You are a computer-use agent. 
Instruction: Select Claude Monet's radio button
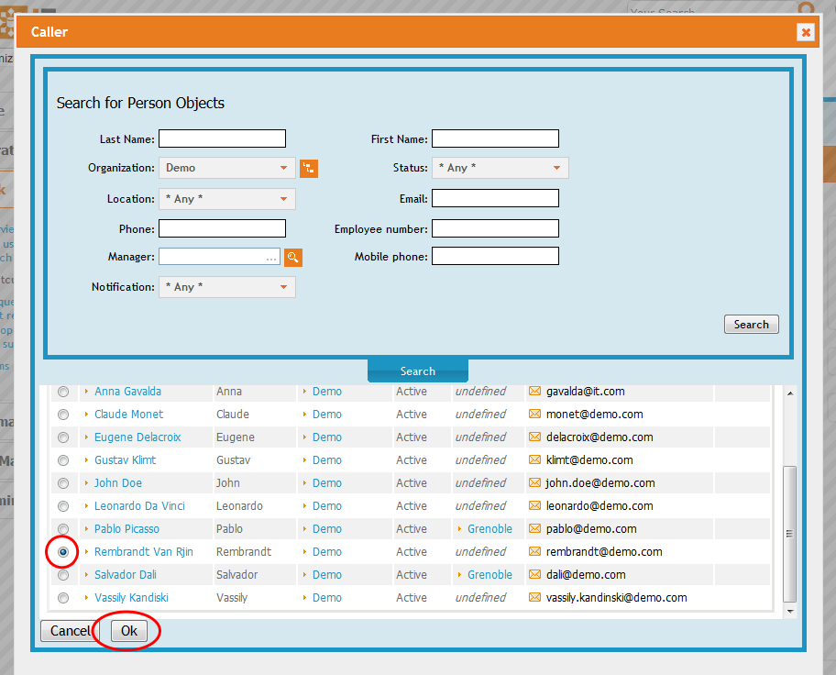[62, 414]
